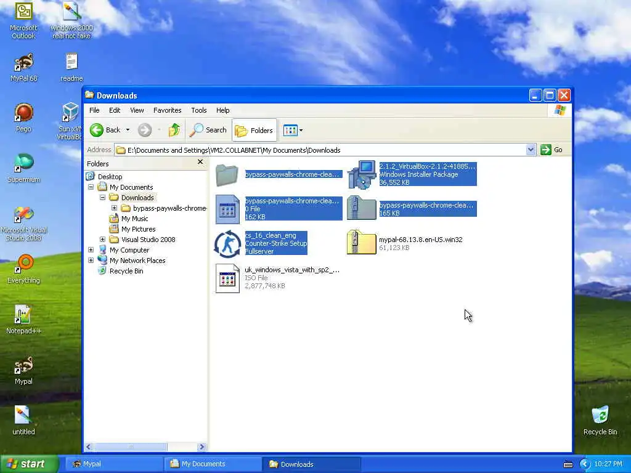Viewport: 631px width, 473px height.
Task: Expand My Computer tree node
Action: (x=91, y=250)
